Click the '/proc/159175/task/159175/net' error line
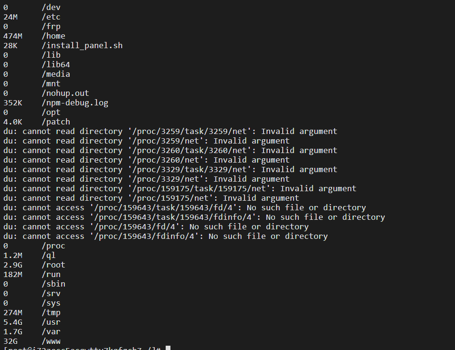 pos(180,189)
